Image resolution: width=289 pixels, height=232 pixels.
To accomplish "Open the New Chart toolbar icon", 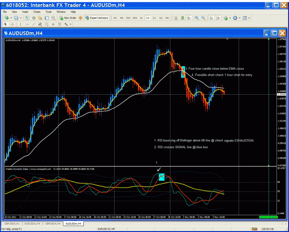I will (7, 18).
